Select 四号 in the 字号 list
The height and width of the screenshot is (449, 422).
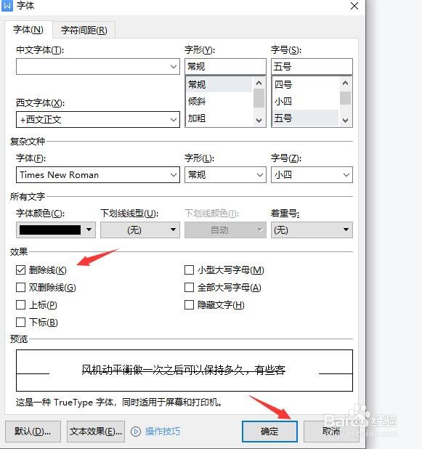click(x=305, y=84)
